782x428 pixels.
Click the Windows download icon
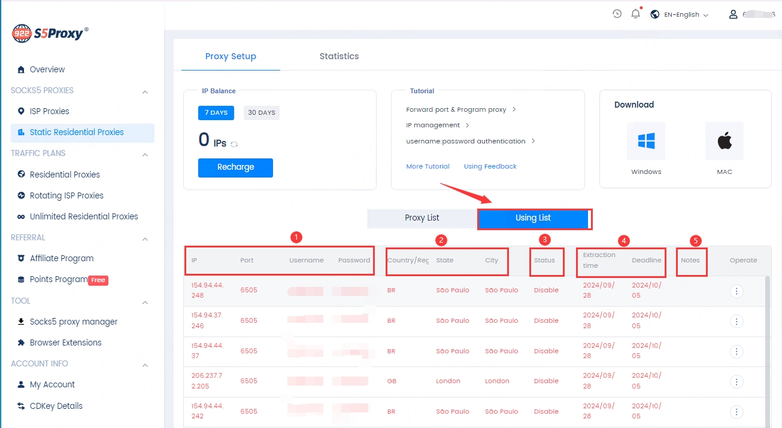pos(646,141)
